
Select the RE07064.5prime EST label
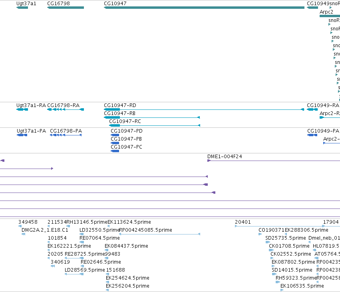[x=99, y=238]
